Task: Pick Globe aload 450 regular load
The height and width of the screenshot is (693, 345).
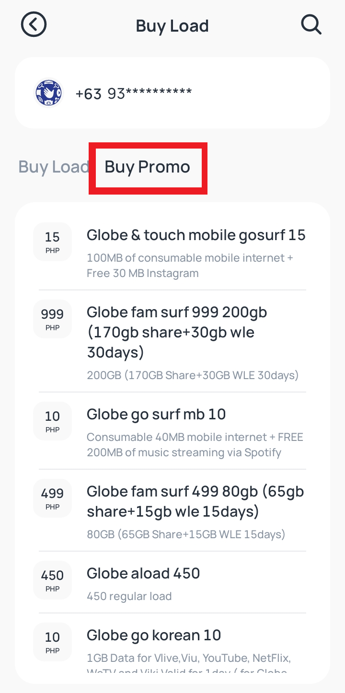Action: coord(143,573)
